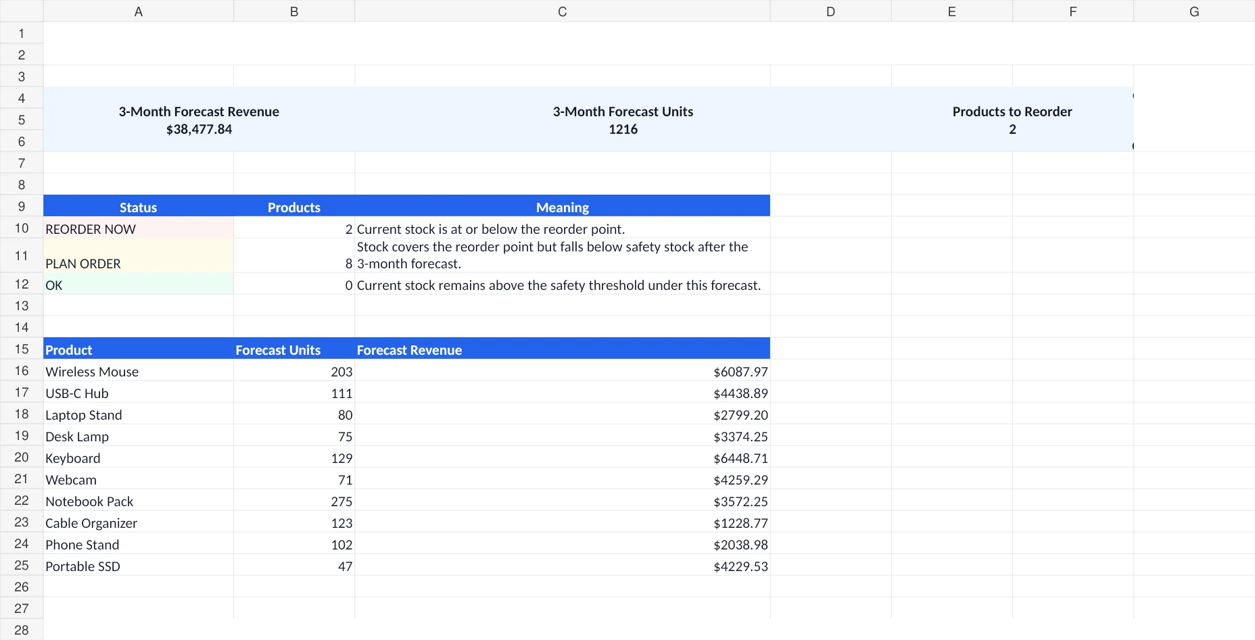The height and width of the screenshot is (640, 1255).
Task: Click the $3374.25 revenue cell
Action: [x=562, y=435]
